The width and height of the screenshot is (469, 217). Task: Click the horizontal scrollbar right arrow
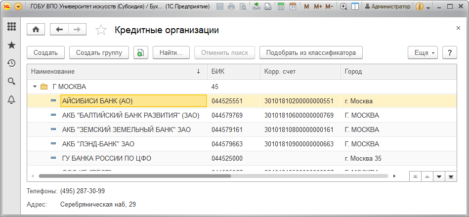[394, 176]
